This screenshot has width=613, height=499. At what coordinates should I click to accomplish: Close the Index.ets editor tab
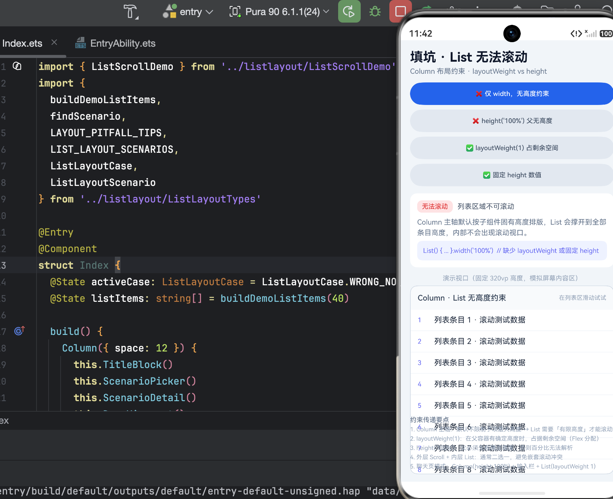[x=54, y=42]
